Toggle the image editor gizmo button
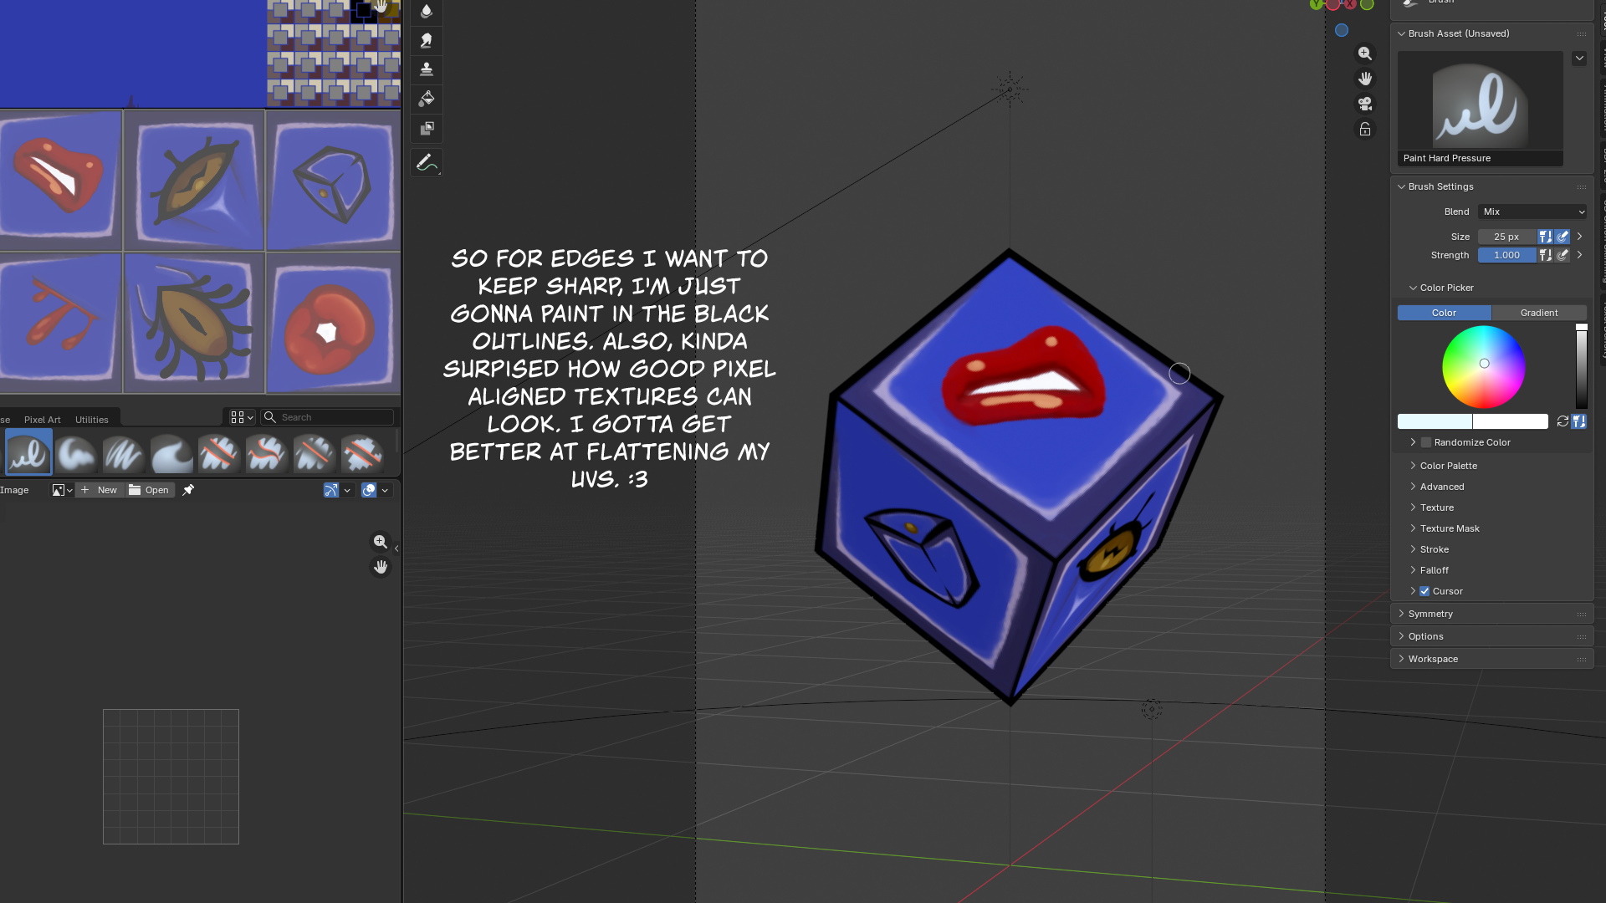Viewport: 1606px width, 903px height. click(331, 490)
